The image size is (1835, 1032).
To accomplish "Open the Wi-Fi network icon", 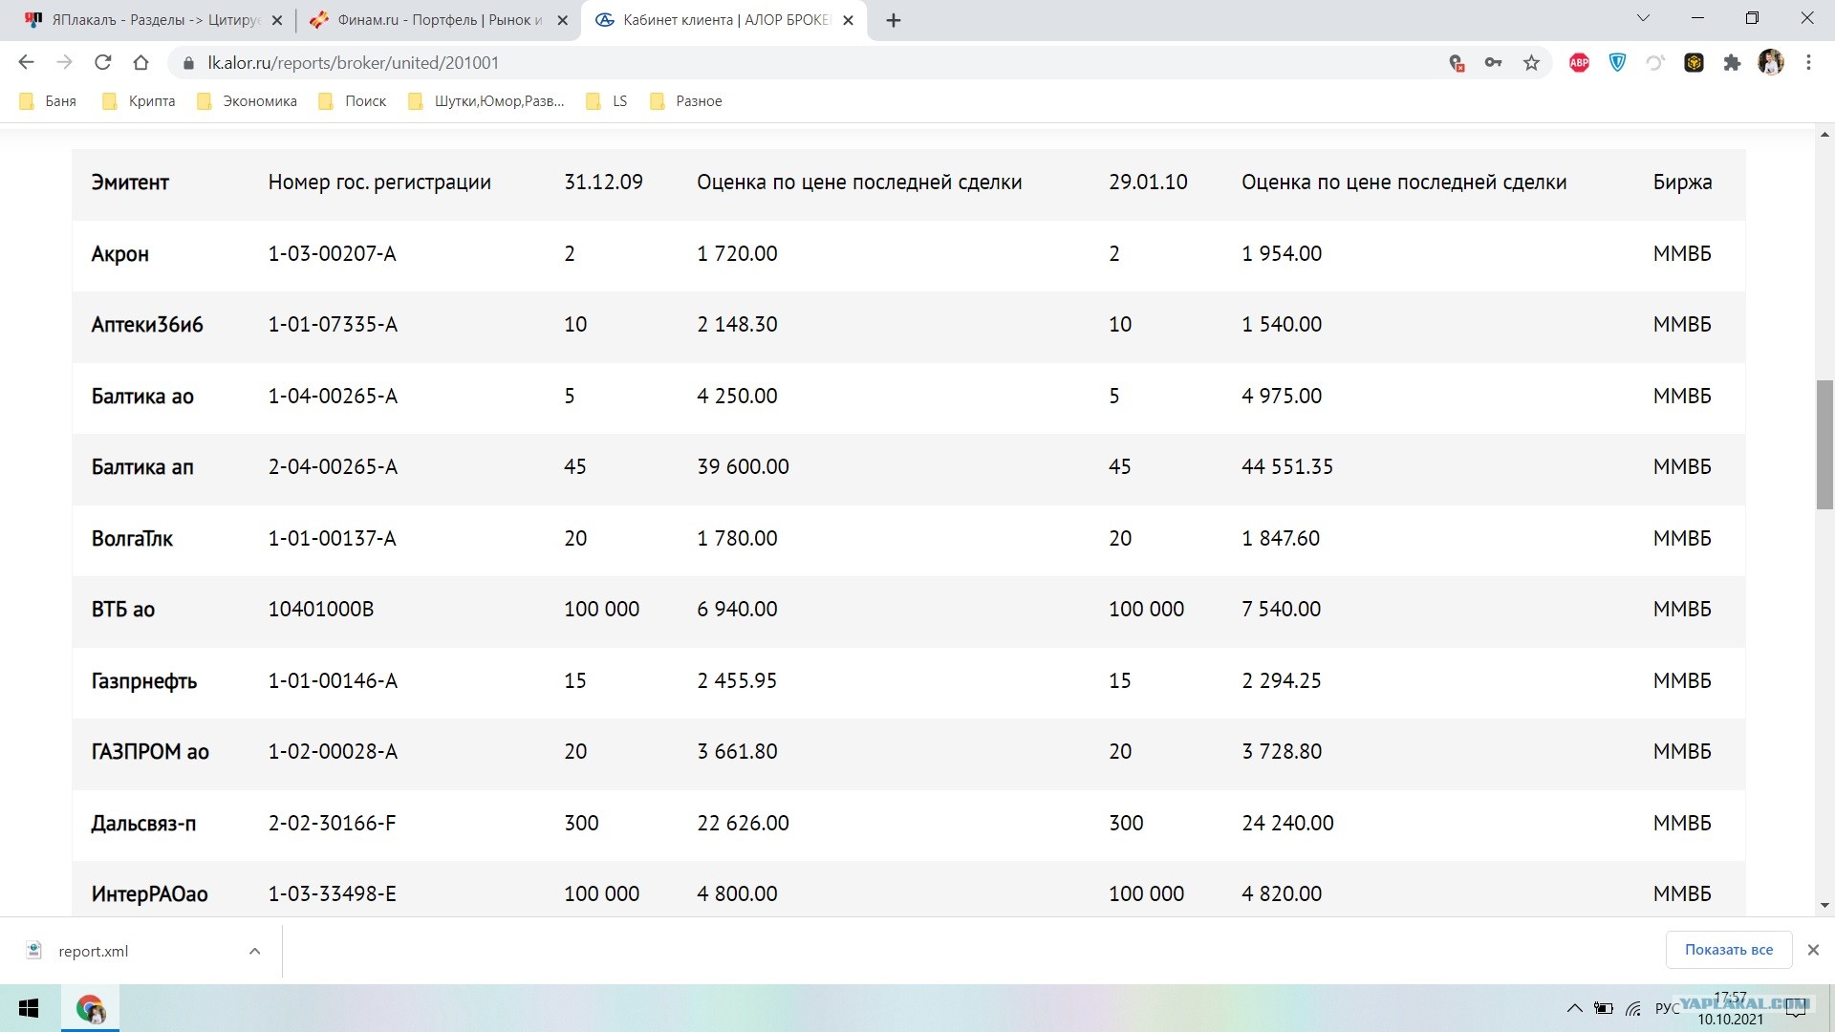I will [1633, 1008].
